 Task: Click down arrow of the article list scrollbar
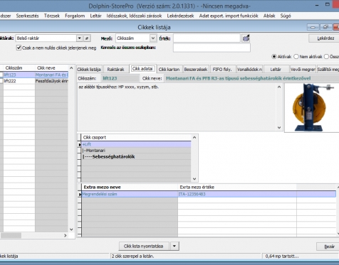coord(71,229)
